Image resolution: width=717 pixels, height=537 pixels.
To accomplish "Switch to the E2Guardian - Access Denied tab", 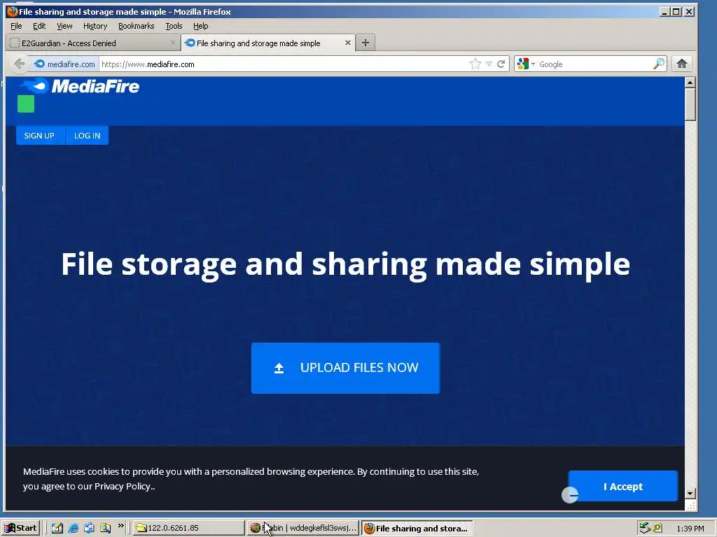I will click(x=93, y=43).
